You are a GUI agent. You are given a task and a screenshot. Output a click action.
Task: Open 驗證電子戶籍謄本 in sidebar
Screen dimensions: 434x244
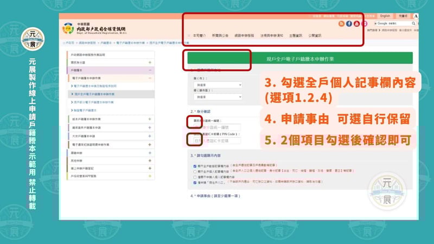[85, 111]
